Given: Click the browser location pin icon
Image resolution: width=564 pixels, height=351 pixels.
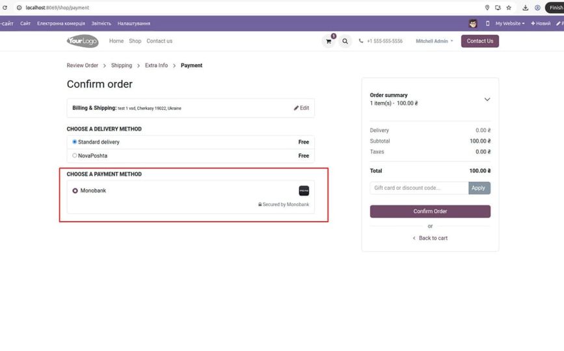Looking at the screenshot, I should tap(487, 8).
